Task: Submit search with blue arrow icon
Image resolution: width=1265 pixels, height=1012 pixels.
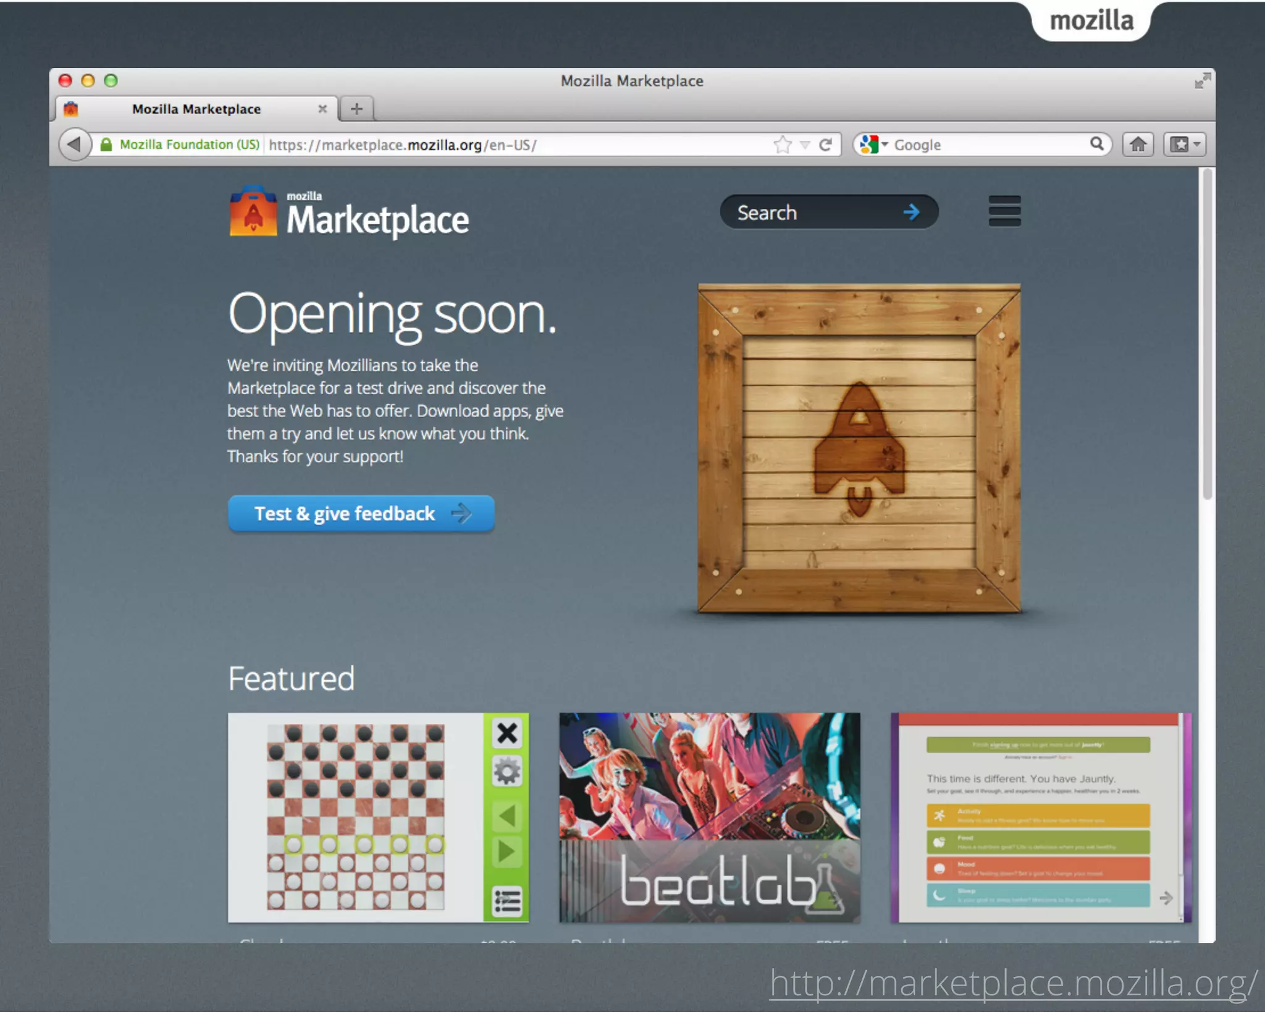Action: coord(912,212)
